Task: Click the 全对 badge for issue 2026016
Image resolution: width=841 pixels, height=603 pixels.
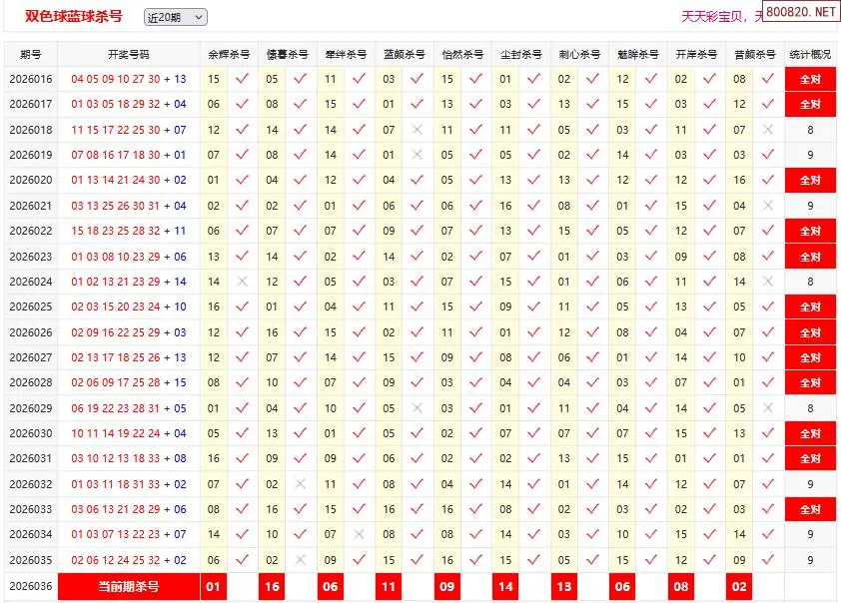Action: [x=810, y=80]
